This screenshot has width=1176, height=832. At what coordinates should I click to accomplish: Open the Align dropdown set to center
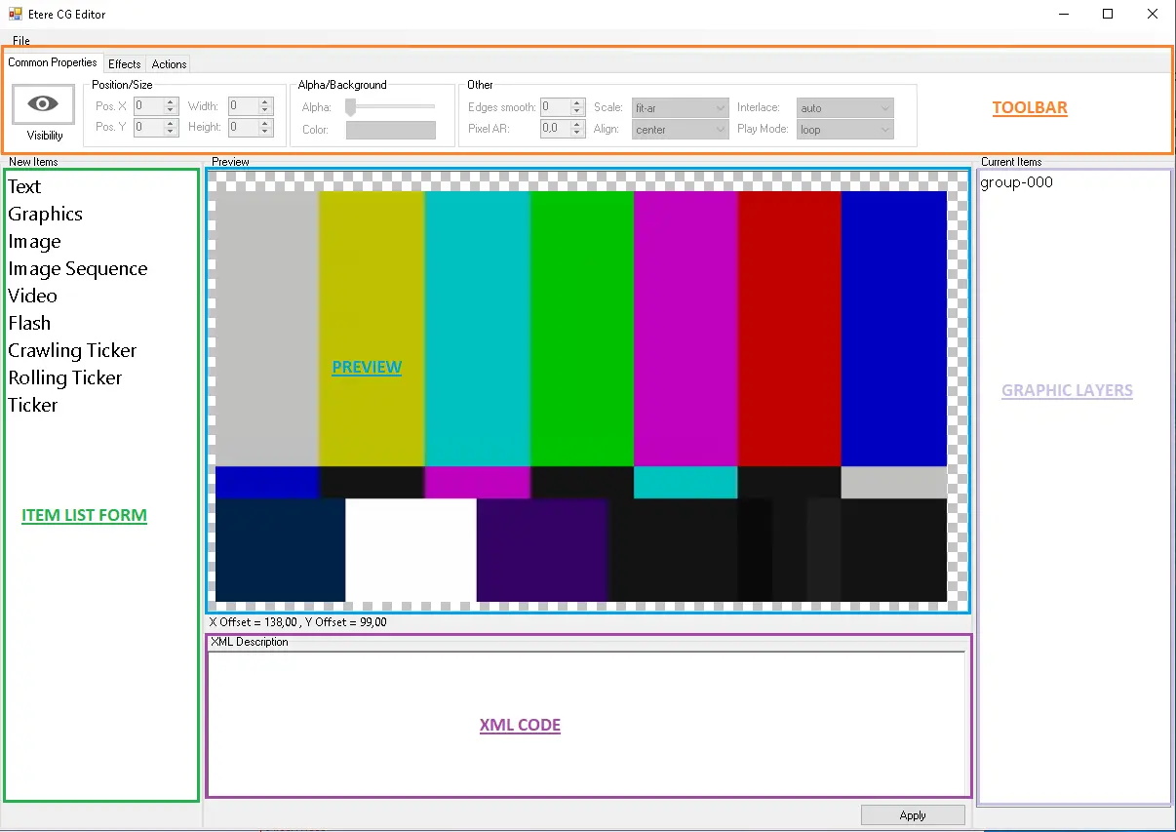point(680,129)
